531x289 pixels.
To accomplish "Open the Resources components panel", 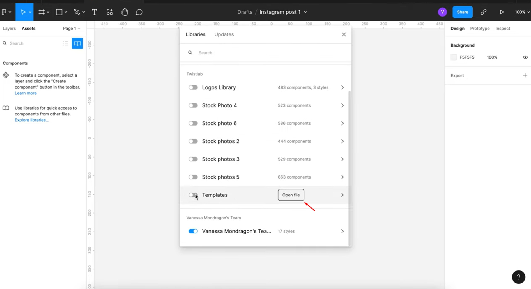I will click(109, 12).
